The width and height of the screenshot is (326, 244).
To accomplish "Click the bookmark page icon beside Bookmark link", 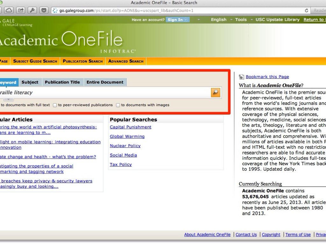I will pos(242,77).
